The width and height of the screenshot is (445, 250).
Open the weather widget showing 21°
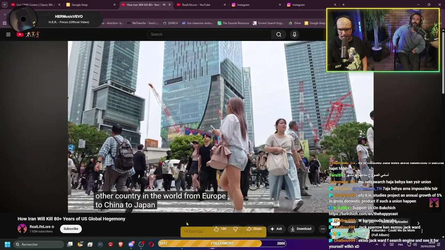pos(80,244)
